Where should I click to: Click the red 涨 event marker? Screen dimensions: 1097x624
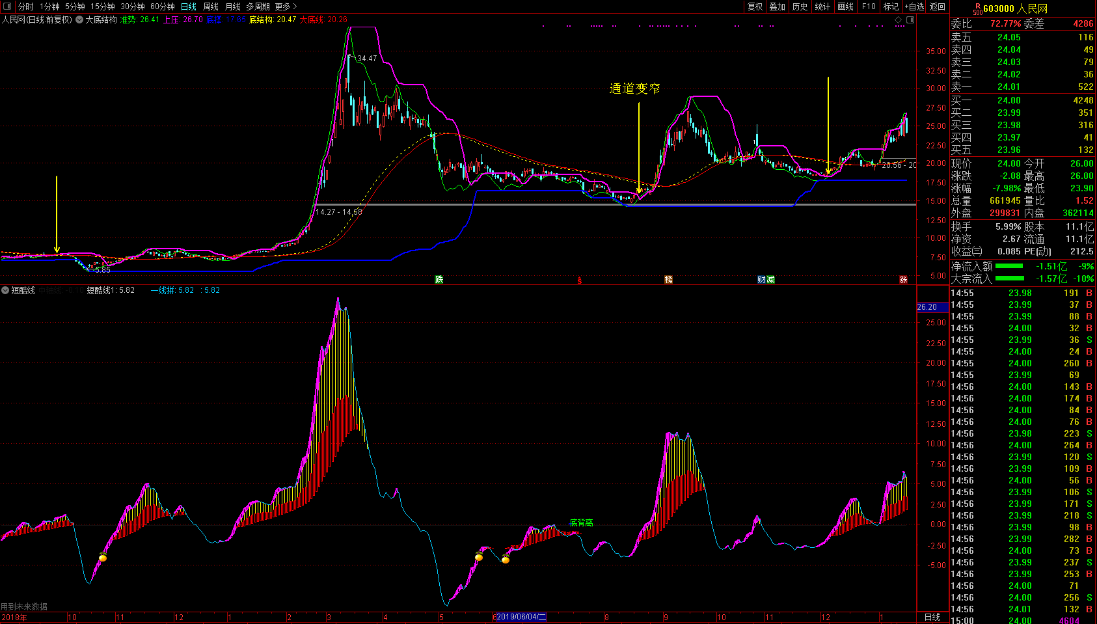point(903,280)
